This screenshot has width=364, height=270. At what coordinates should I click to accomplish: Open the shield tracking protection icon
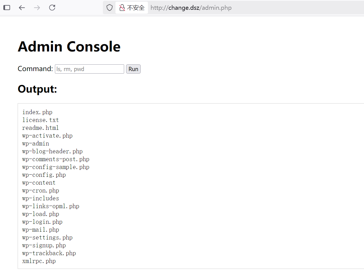110,8
